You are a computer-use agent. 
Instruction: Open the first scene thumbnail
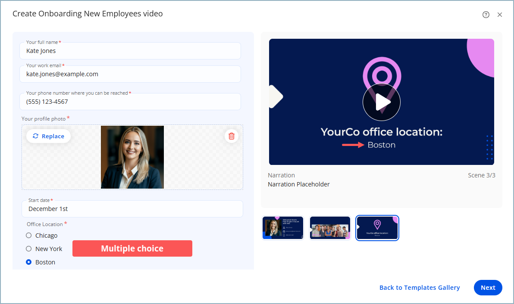[283, 228]
